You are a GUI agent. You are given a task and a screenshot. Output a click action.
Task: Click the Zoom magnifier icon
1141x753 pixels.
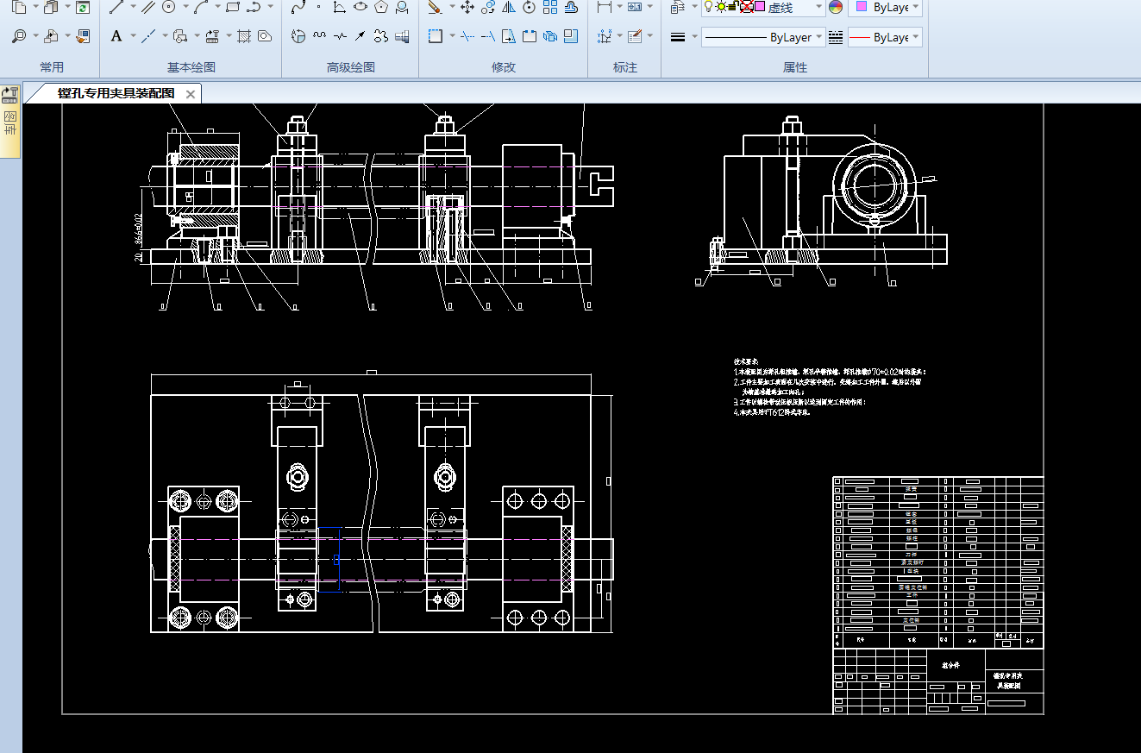[x=19, y=36]
